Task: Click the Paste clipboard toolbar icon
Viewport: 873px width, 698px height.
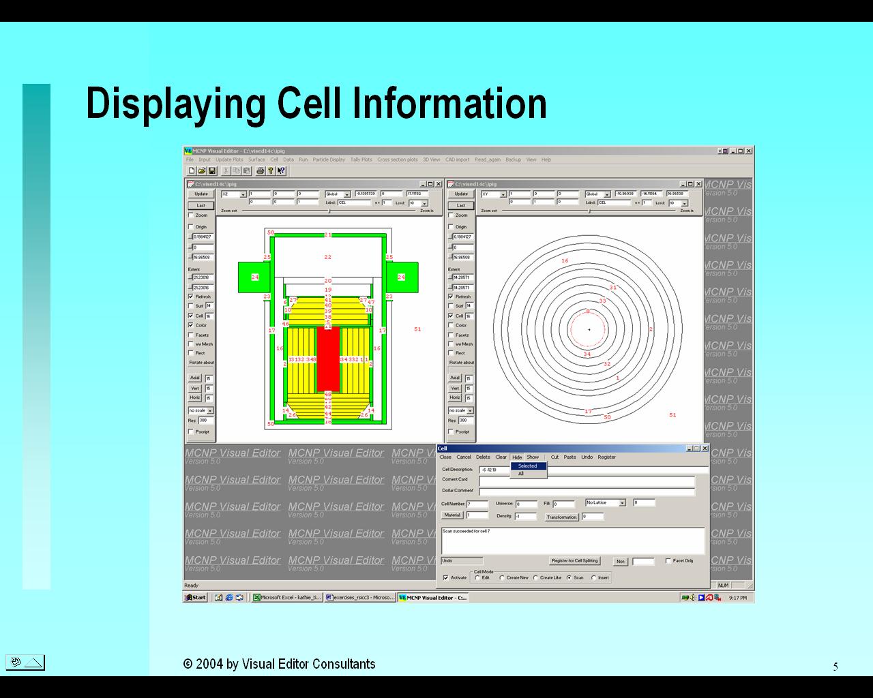Action: coord(247,170)
